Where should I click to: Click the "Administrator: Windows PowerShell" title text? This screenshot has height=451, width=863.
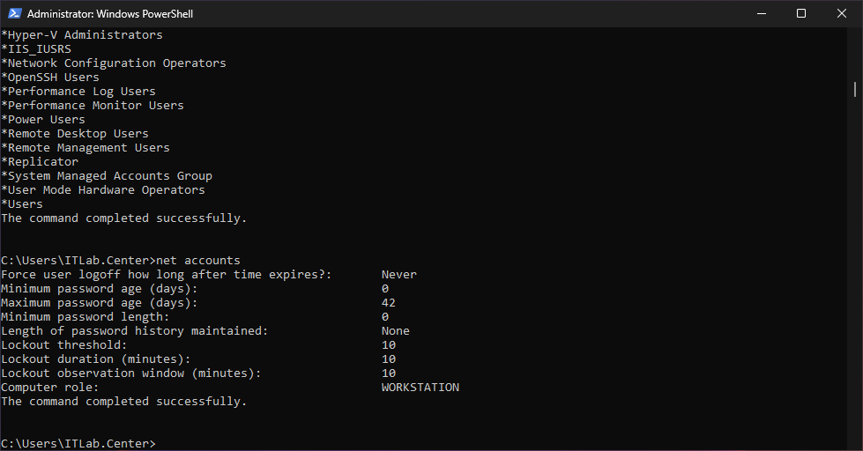(110, 14)
